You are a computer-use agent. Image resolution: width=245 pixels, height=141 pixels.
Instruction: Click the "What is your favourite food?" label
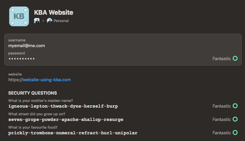(x=33, y=127)
